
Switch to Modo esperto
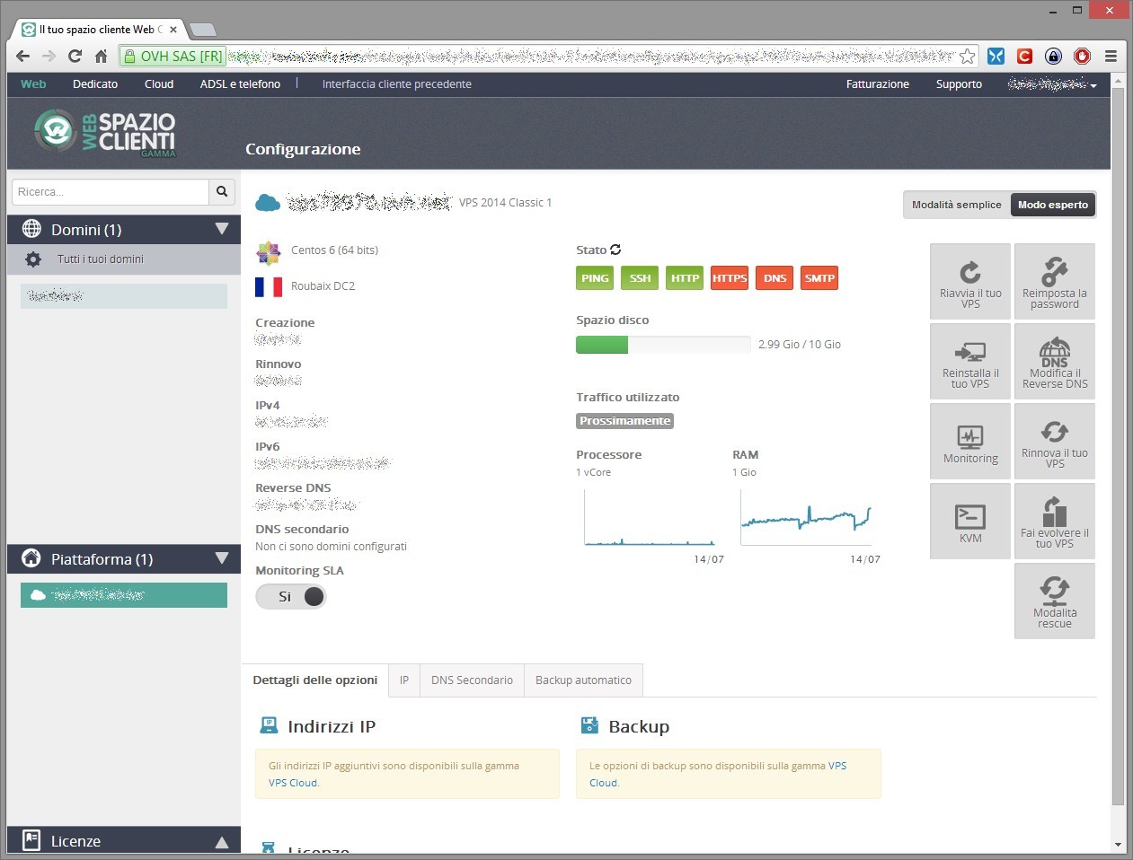(x=1053, y=205)
